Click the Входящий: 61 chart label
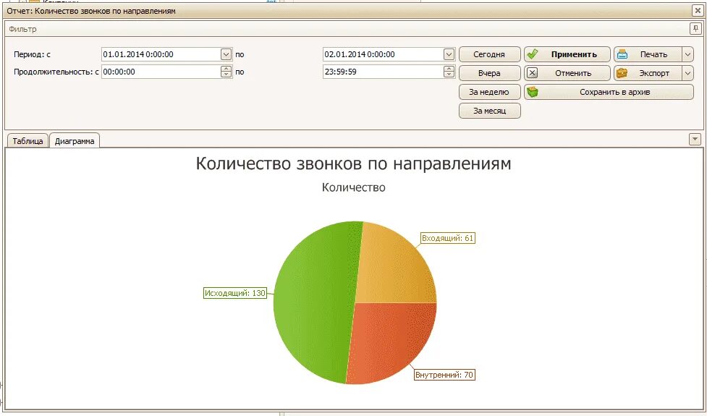707x416 pixels. click(447, 238)
